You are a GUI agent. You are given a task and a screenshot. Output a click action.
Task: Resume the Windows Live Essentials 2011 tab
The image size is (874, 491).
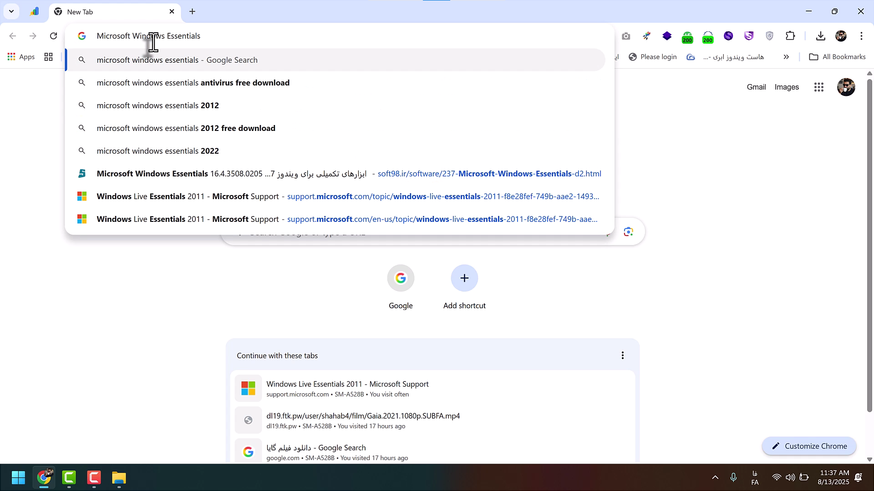pos(432,389)
